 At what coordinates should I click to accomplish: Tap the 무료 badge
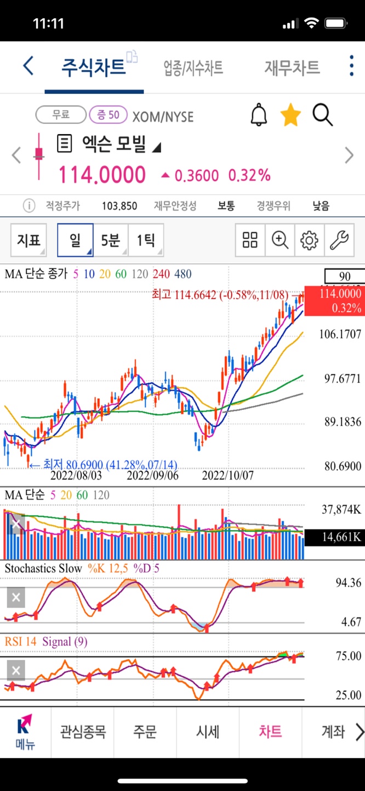tap(61, 115)
